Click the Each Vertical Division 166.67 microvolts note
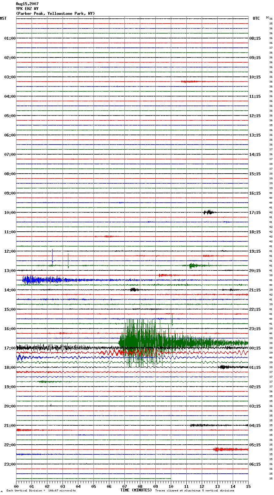 [x=41, y=490]
